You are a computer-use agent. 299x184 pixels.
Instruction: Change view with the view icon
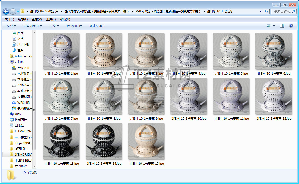(268, 26)
